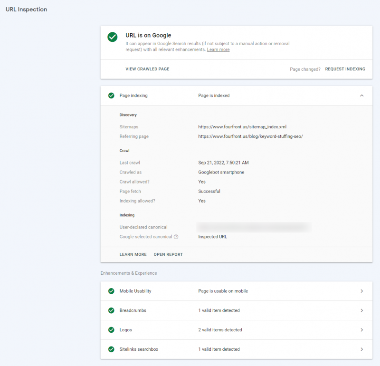Image resolution: width=380 pixels, height=366 pixels.
Task: Expand the Mobile Usability details arrow
Action: tap(362, 291)
